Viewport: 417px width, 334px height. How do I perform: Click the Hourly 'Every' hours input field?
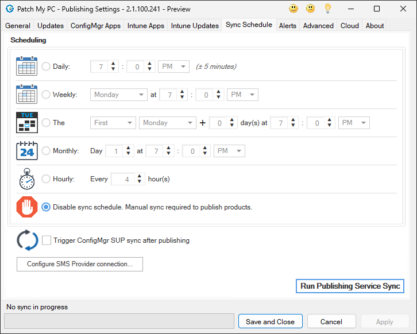(123, 179)
